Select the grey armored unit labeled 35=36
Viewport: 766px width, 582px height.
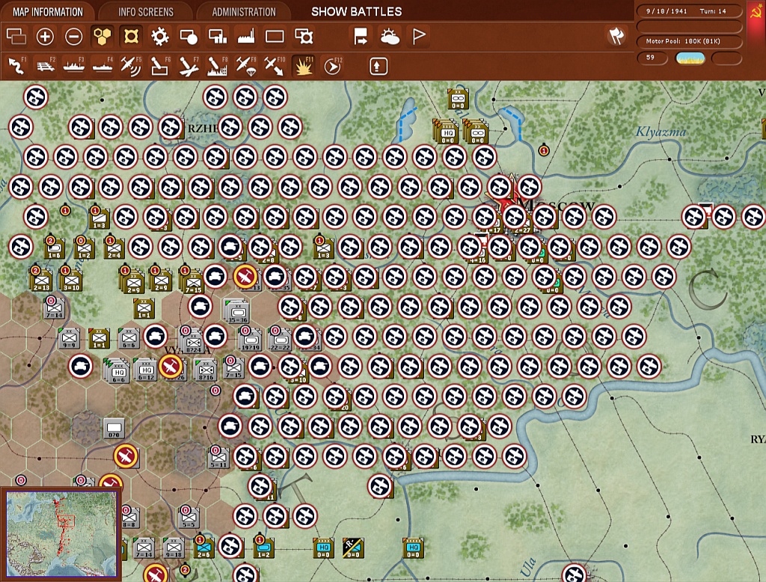pos(237,312)
